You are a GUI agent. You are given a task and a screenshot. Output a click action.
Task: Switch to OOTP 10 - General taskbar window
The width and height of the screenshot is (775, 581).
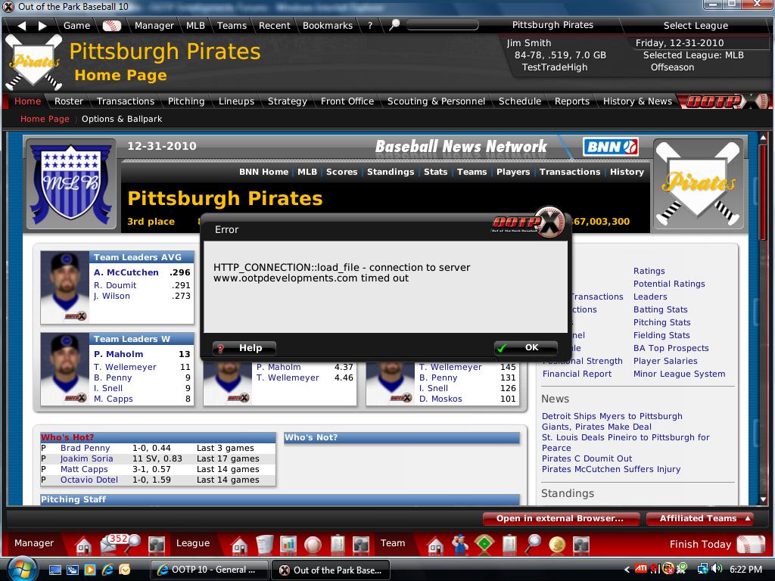(x=210, y=570)
